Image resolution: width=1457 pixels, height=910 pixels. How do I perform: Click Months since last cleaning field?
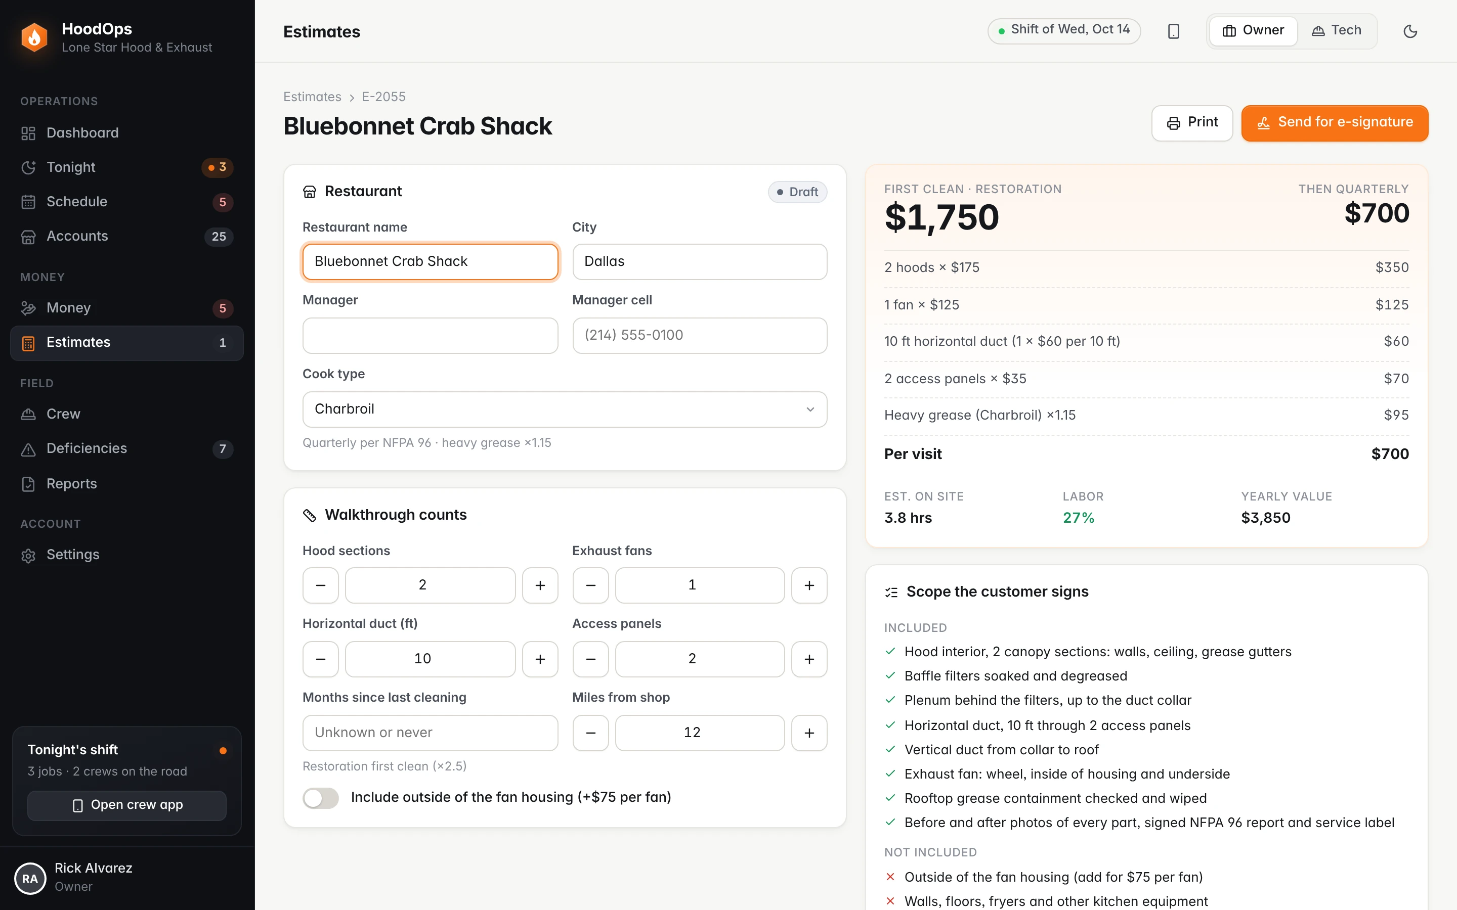pos(430,733)
